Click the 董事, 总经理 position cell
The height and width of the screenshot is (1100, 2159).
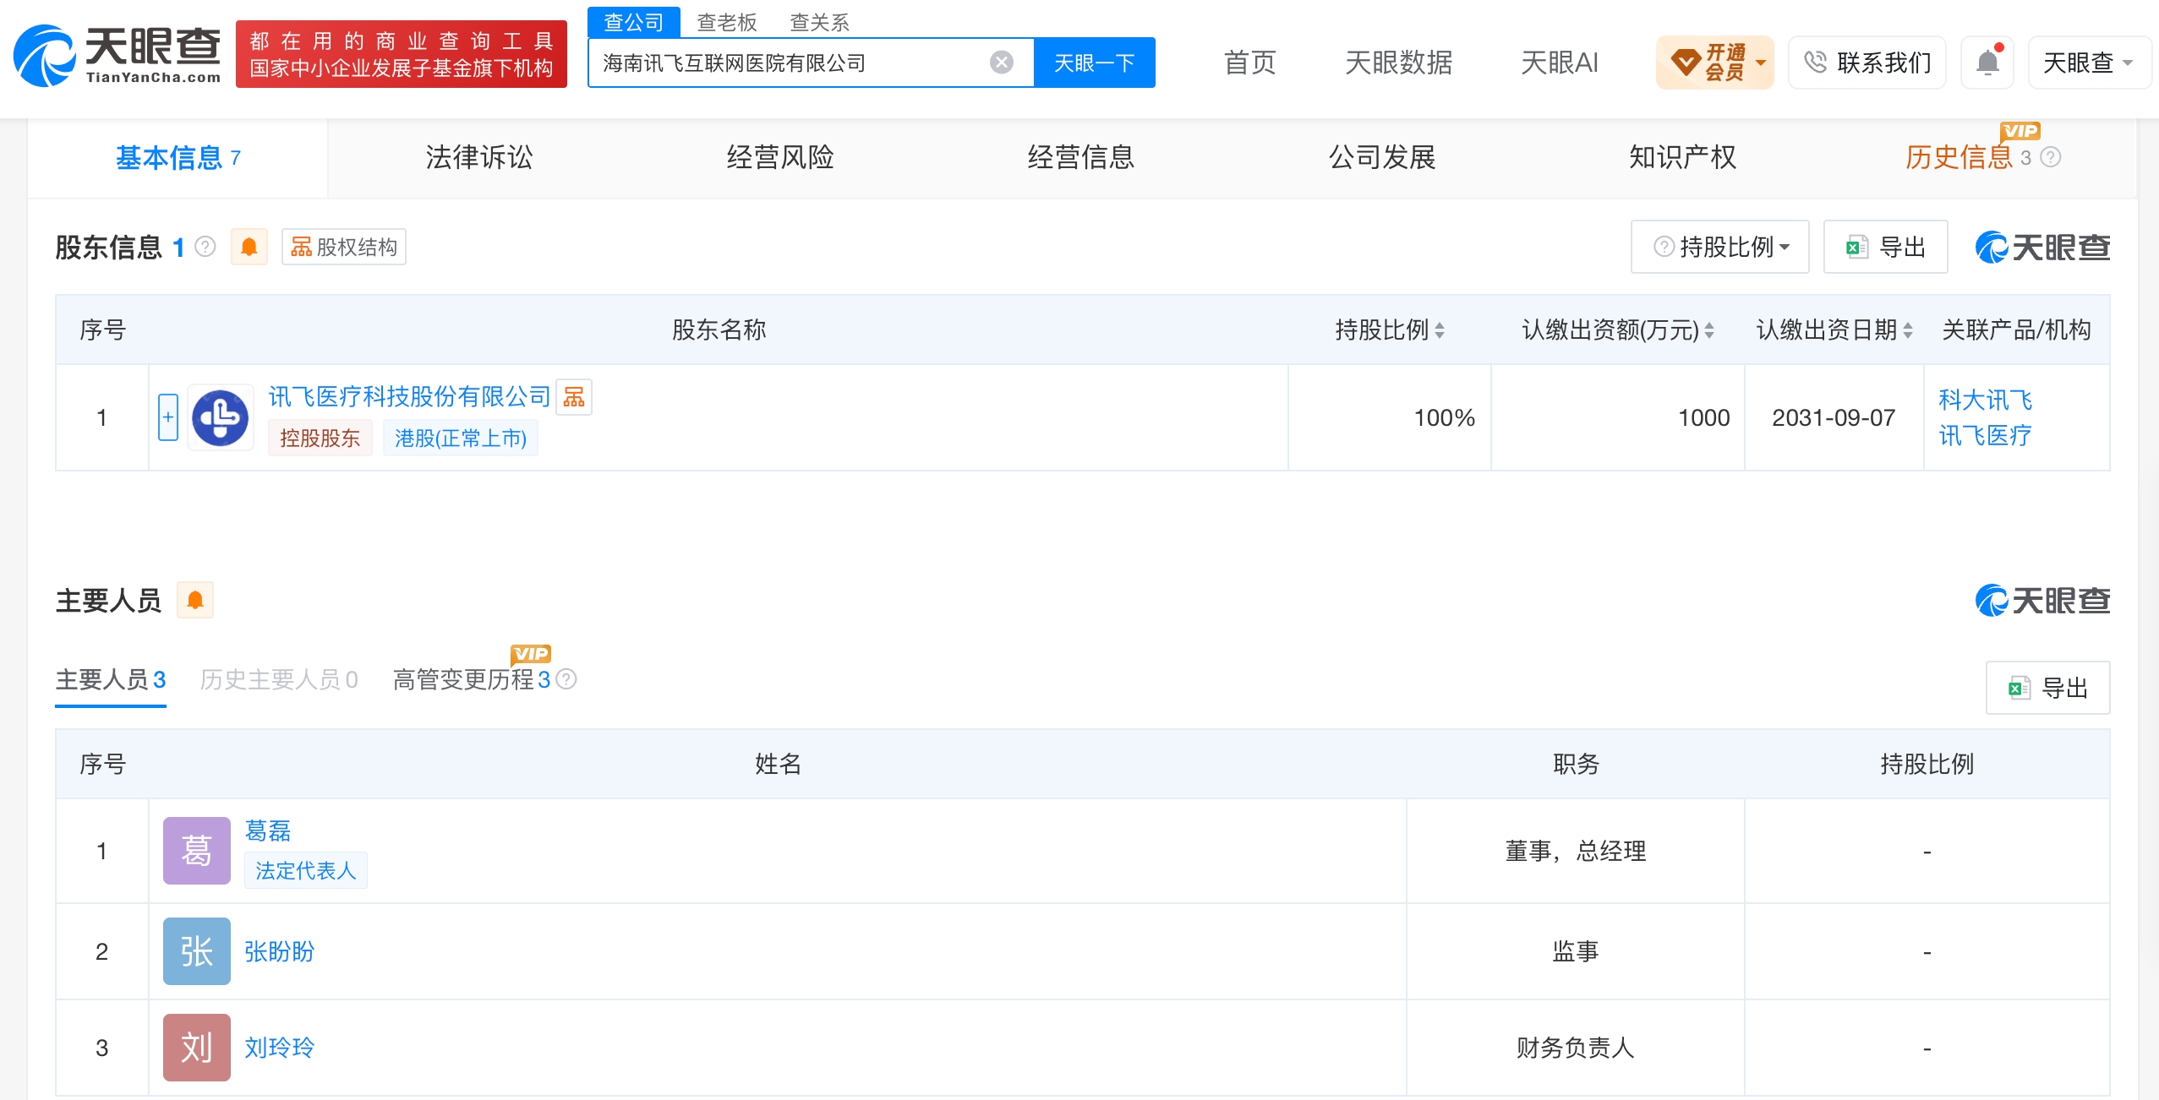(x=1575, y=851)
